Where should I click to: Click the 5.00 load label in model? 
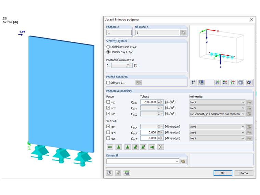[x=22, y=32]
